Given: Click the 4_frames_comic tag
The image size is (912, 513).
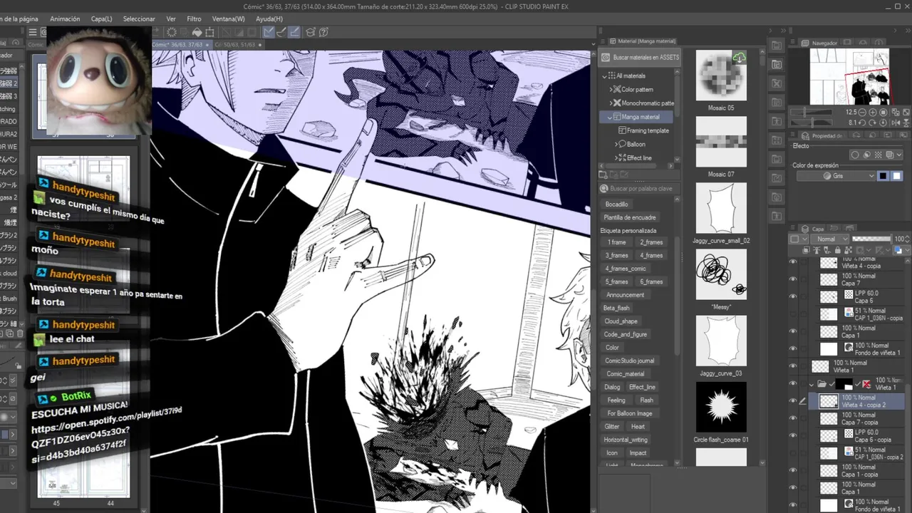Looking at the screenshot, I should pyautogui.click(x=626, y=269).
